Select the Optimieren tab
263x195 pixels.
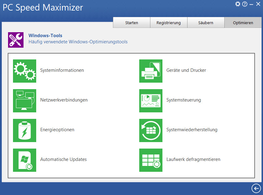[x=243, y=23]
